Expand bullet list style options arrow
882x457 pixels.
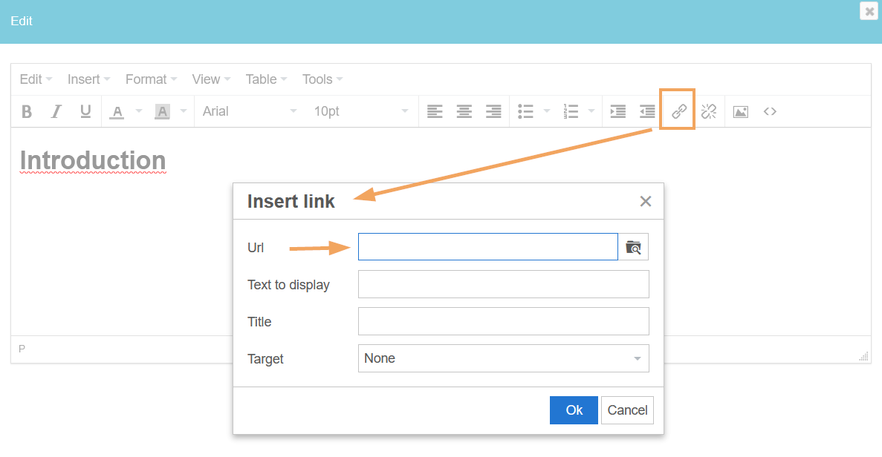[x=547, y=111]
